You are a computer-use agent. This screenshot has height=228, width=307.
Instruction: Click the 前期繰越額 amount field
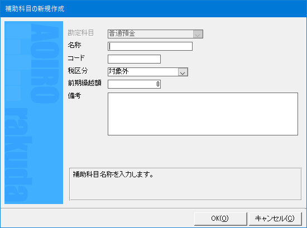(x=134, y=84)
